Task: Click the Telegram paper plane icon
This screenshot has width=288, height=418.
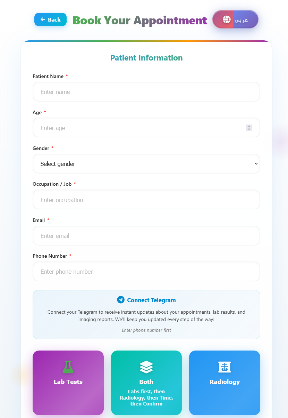Action: tap(121, 300)
